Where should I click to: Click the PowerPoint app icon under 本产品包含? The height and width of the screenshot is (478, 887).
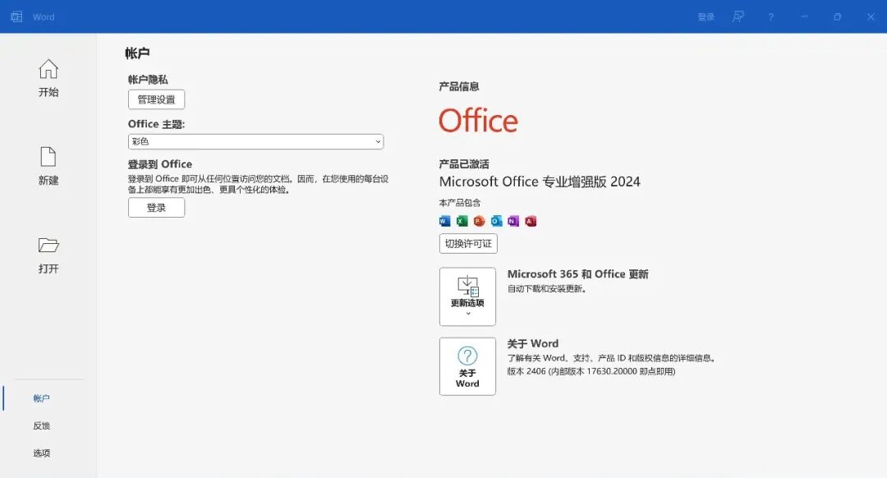479,221
